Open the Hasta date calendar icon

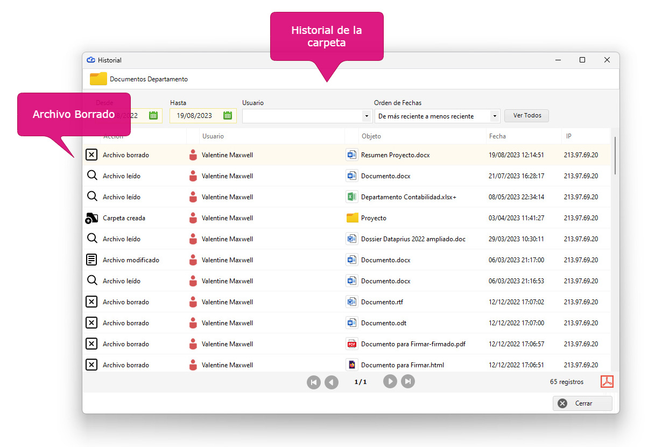(x=228, y=115)
